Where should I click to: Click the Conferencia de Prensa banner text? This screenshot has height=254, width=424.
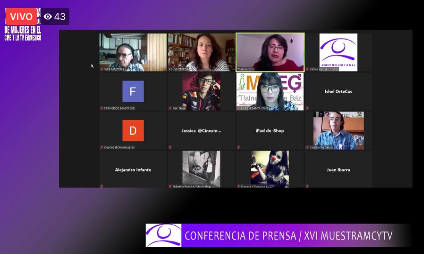coord(288,236)
